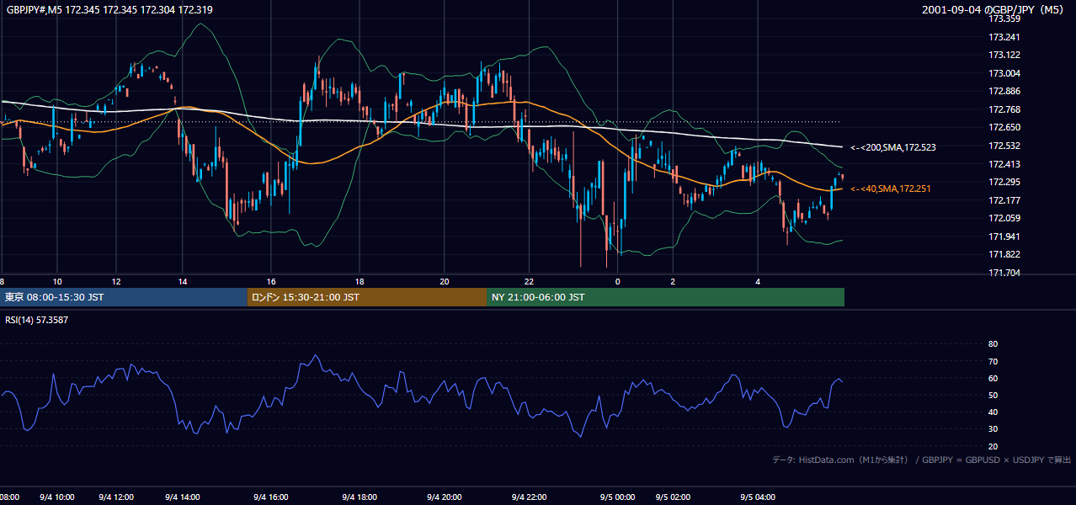Click the 2001-09-04 GBP/JPY (M5) heading
The width and height of the screenshot is (1076, 505).
[994, 9]
